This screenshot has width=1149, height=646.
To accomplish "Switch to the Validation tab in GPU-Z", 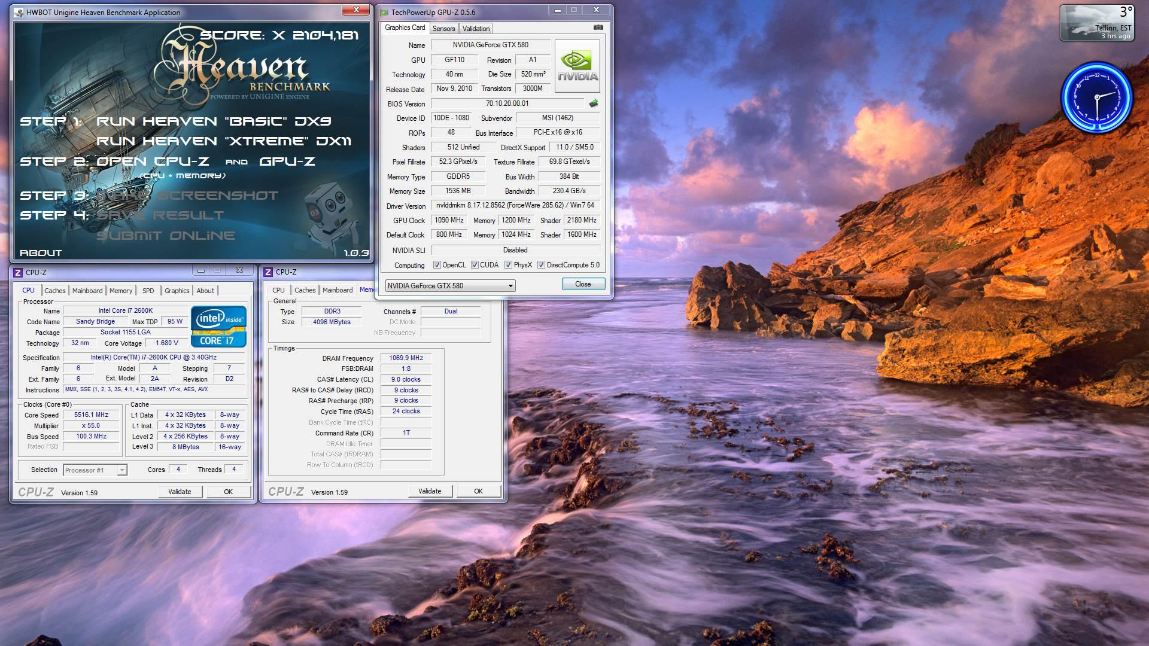I will coord(476,29).
